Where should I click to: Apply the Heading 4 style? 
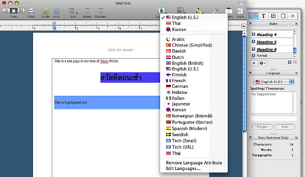click(x=272, y=35)
